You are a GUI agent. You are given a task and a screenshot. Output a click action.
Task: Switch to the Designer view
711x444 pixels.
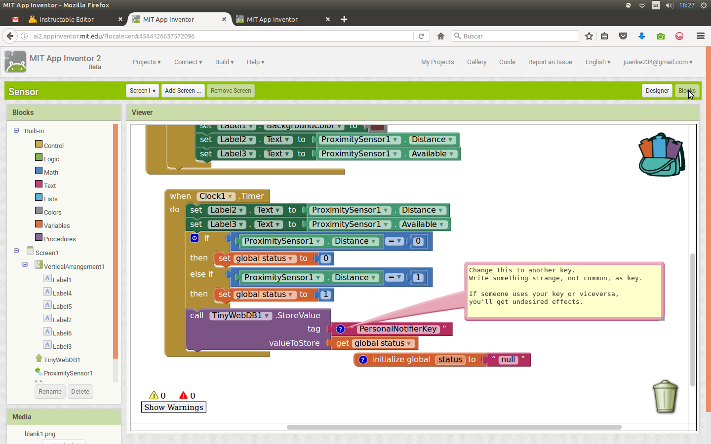coord(657,91)
